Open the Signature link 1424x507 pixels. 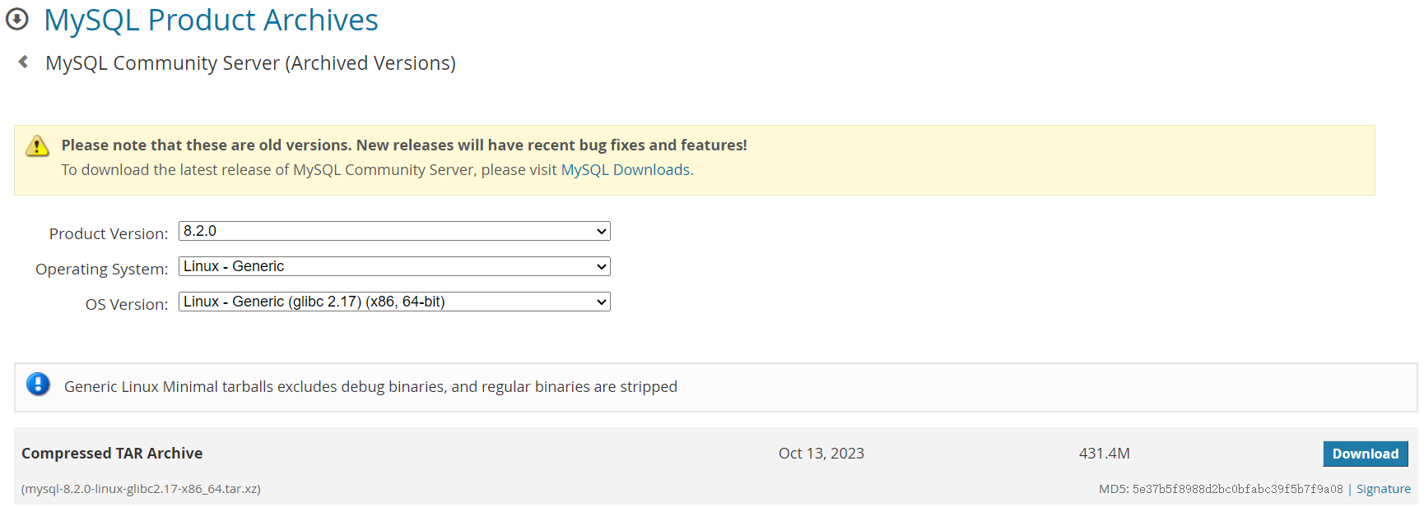point(1383,489)
